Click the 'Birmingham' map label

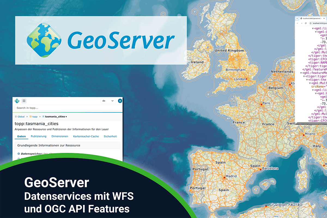(235, 70)
